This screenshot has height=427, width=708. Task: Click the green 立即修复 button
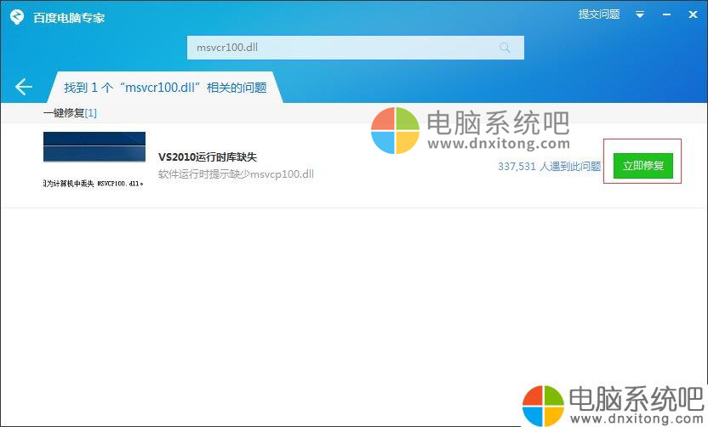643,166
